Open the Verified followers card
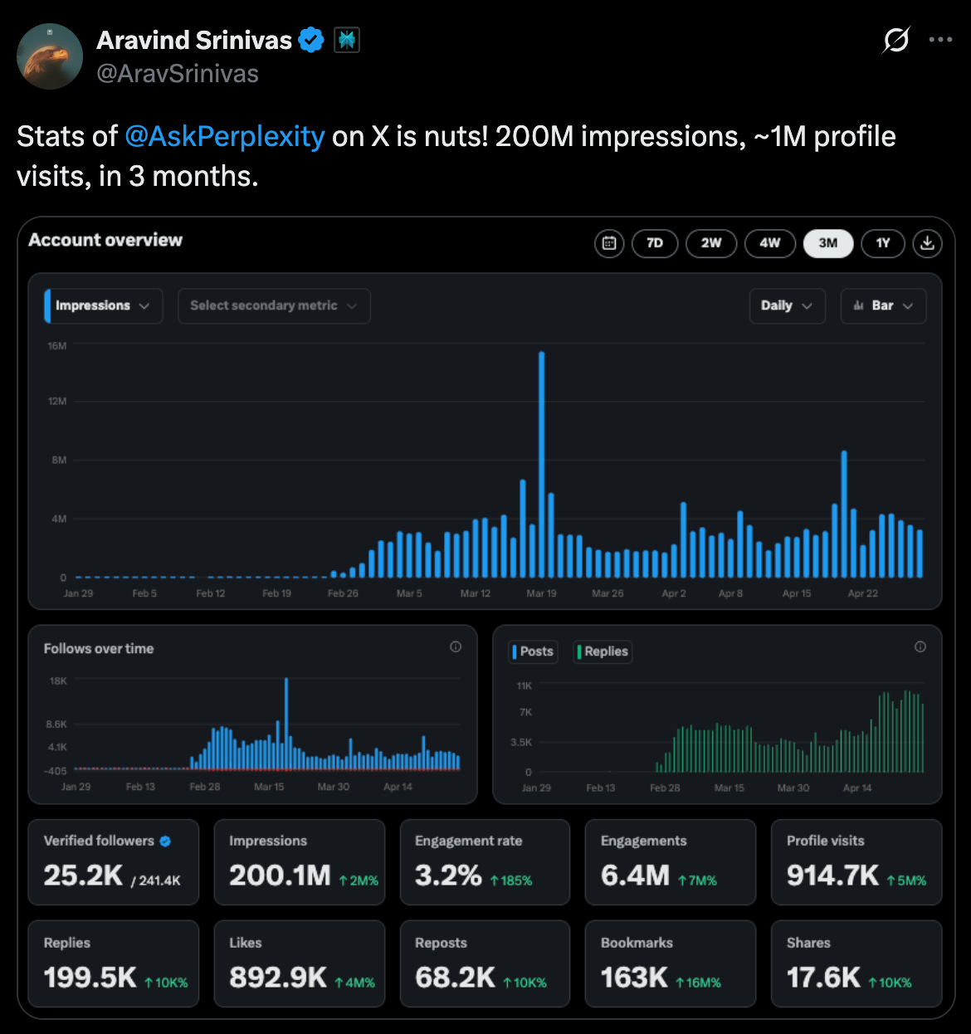Screen dimensions: 971x1034 [114, 862]
